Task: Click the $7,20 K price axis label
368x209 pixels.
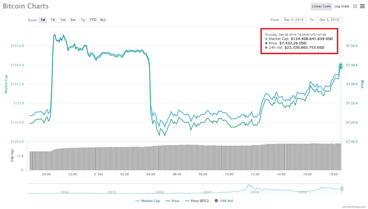Action: (x=352, y=142)
